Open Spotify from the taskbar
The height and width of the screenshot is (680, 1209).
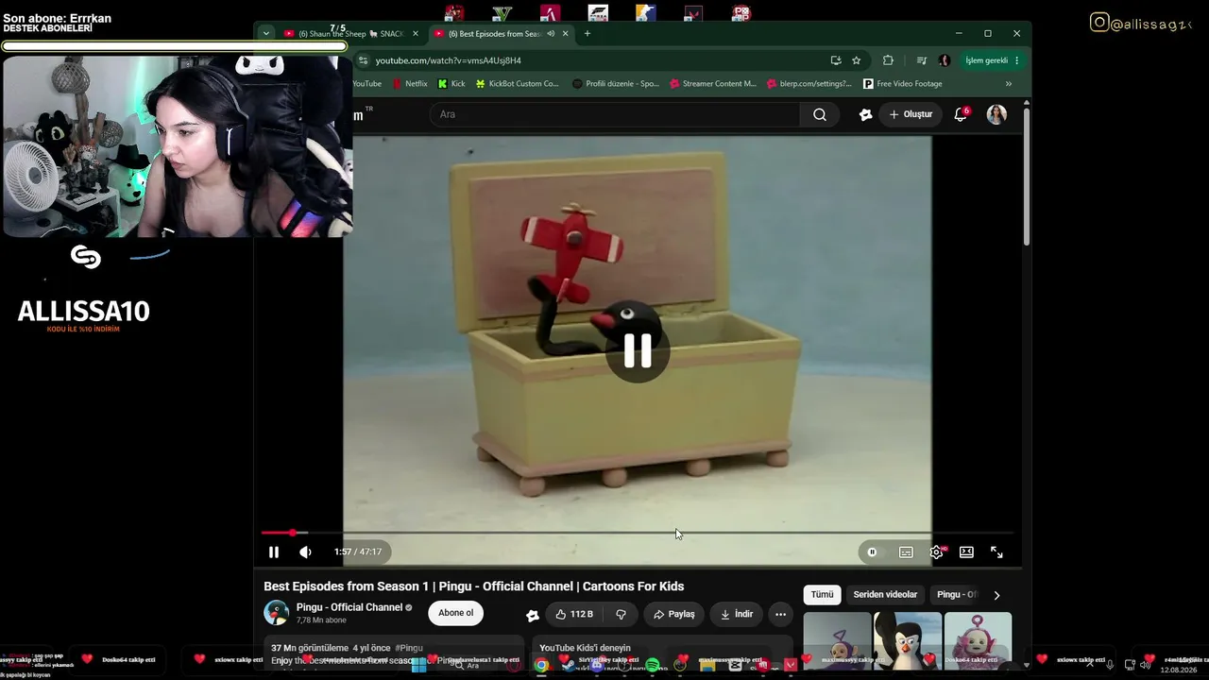coord(653,666)
